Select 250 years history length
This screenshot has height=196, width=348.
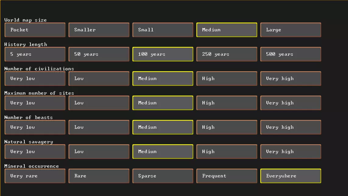pyautogui.click(x=227, y=54)
